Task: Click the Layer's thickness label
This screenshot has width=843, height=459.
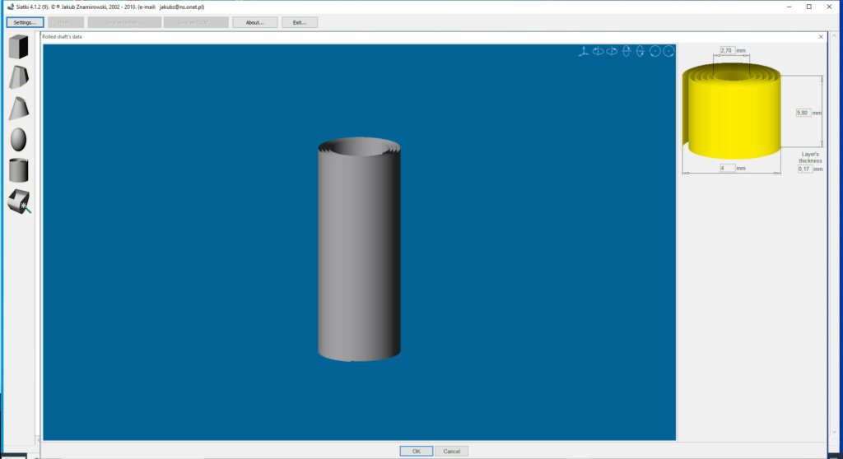Action: [810, 157]
